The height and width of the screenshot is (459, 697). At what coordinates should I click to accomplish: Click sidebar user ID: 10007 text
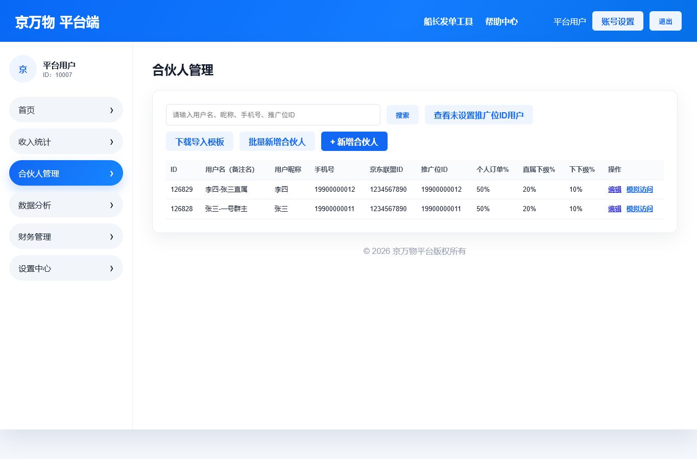pos(58,75)
